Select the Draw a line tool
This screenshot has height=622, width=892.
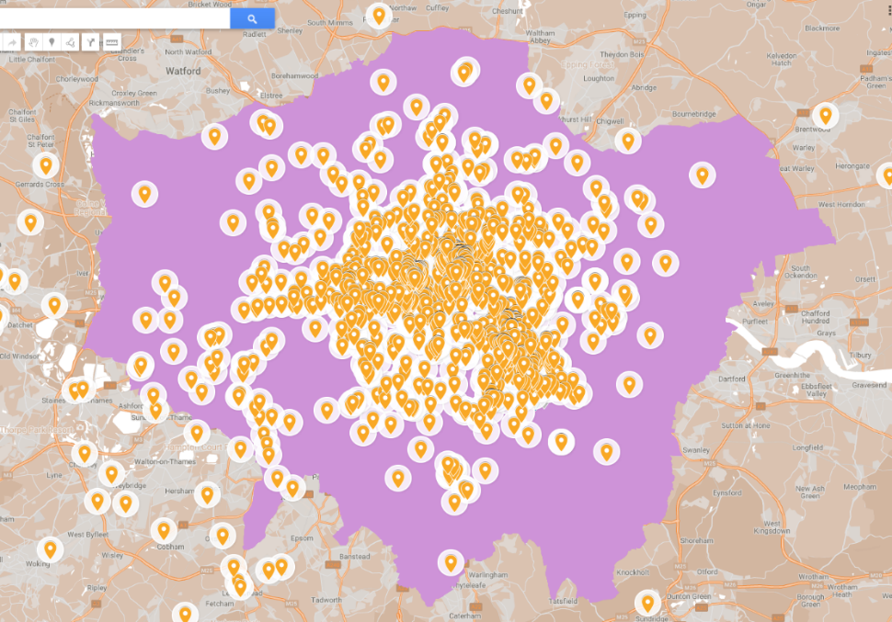click(70, 42)
